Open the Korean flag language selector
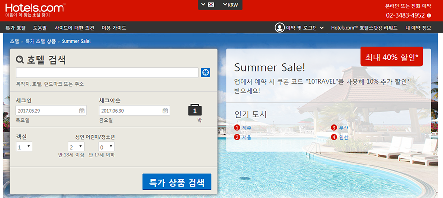 tap(207, 4)
